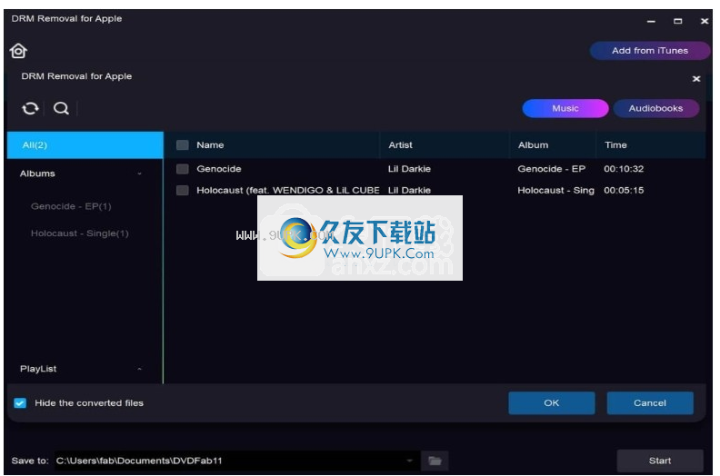
Task: Sort by the Album column header
Action: [533, 145]
